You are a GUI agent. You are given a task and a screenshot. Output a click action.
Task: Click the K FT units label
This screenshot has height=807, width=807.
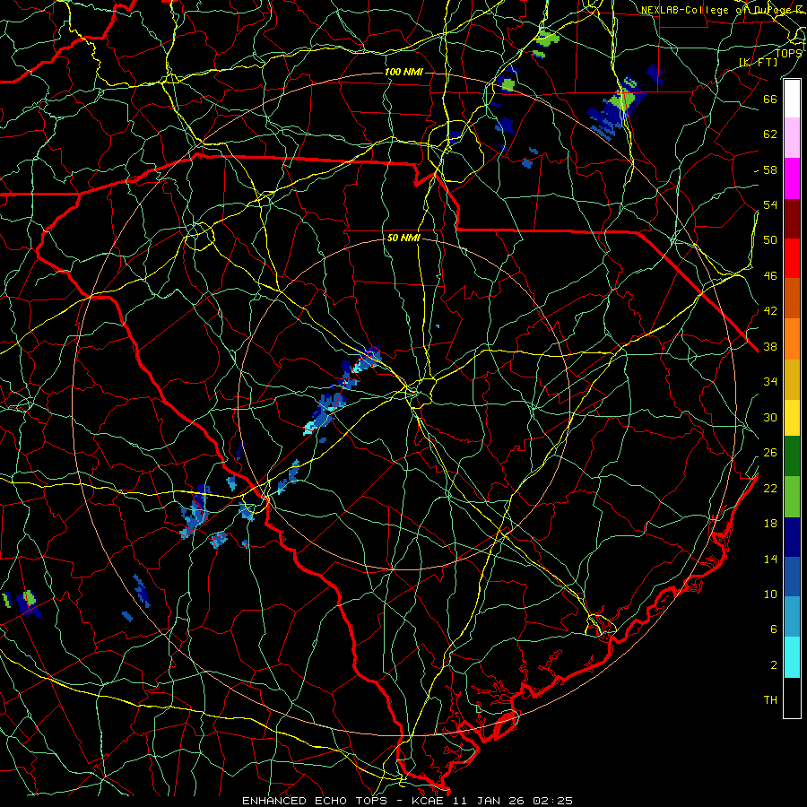pyautogui.click(x=758, y=62)
